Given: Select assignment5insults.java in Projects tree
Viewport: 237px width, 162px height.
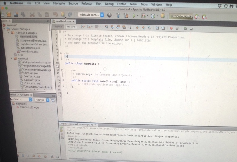Looking at the screenshot, I should (x=33, y=40).
